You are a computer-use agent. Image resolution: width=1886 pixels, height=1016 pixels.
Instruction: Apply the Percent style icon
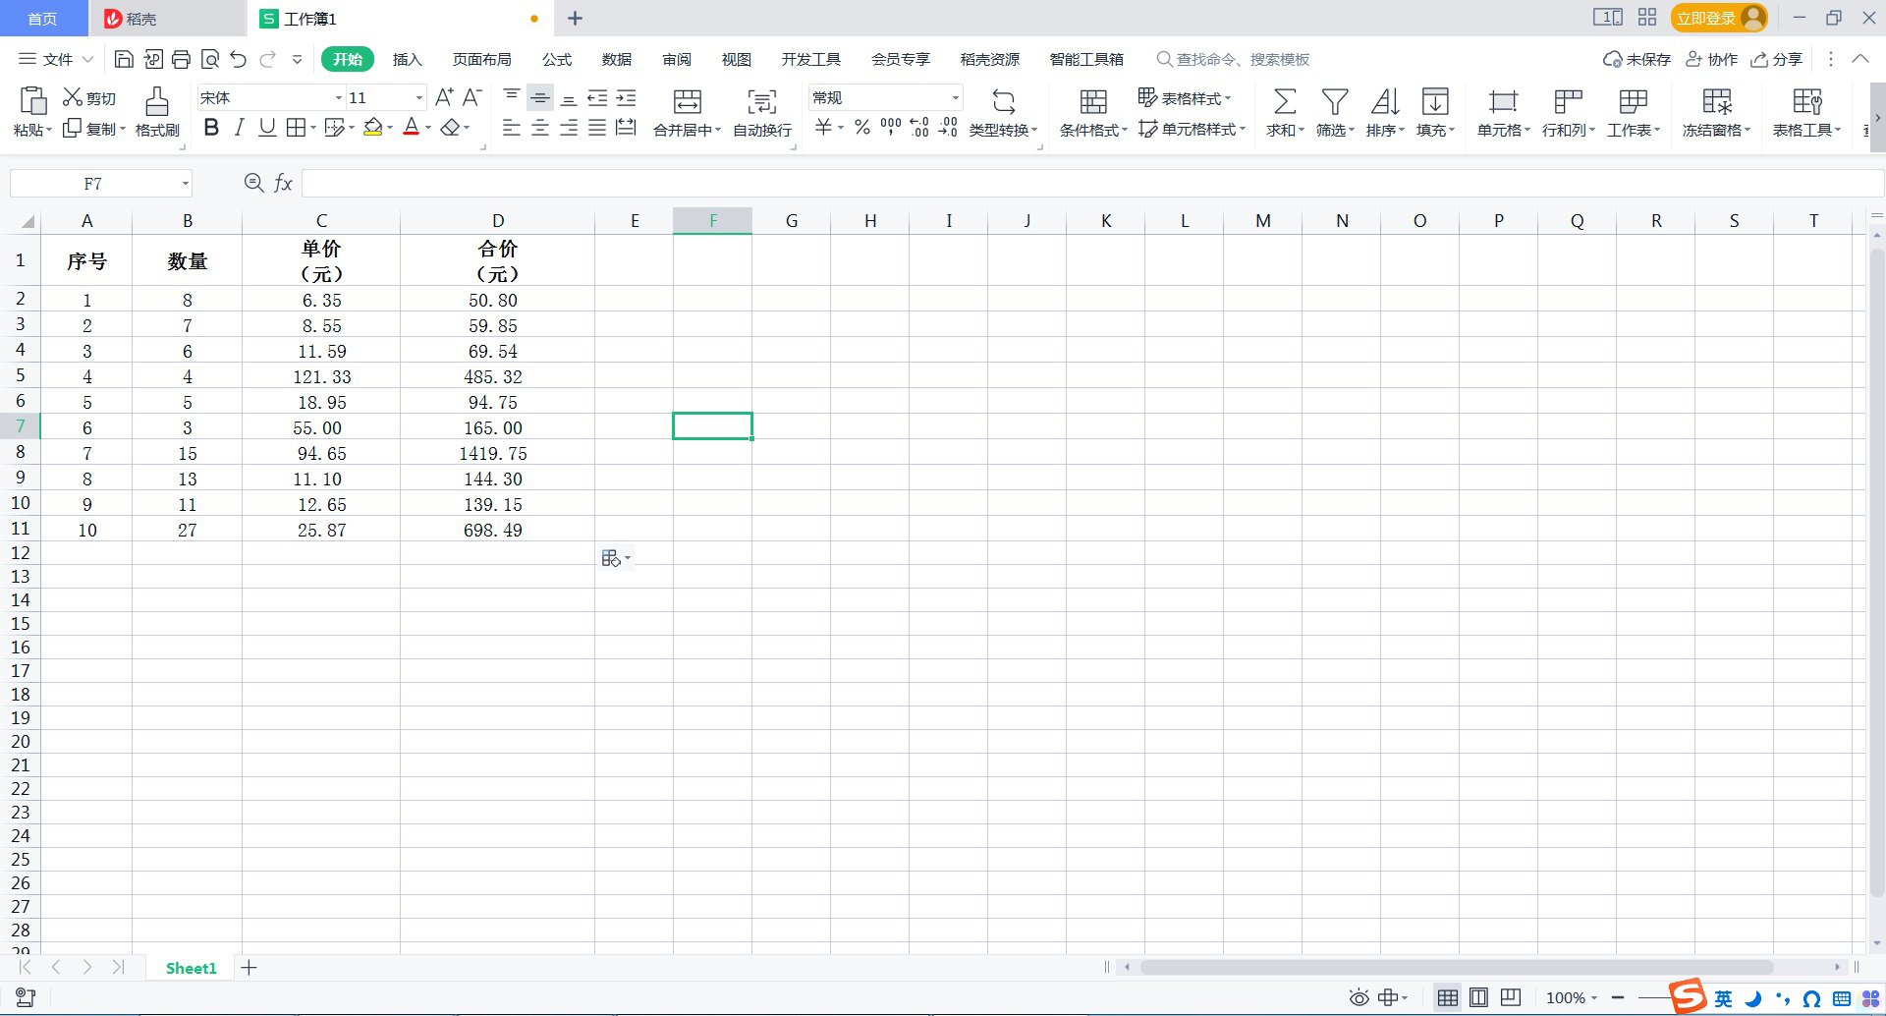tap(860, 126)
